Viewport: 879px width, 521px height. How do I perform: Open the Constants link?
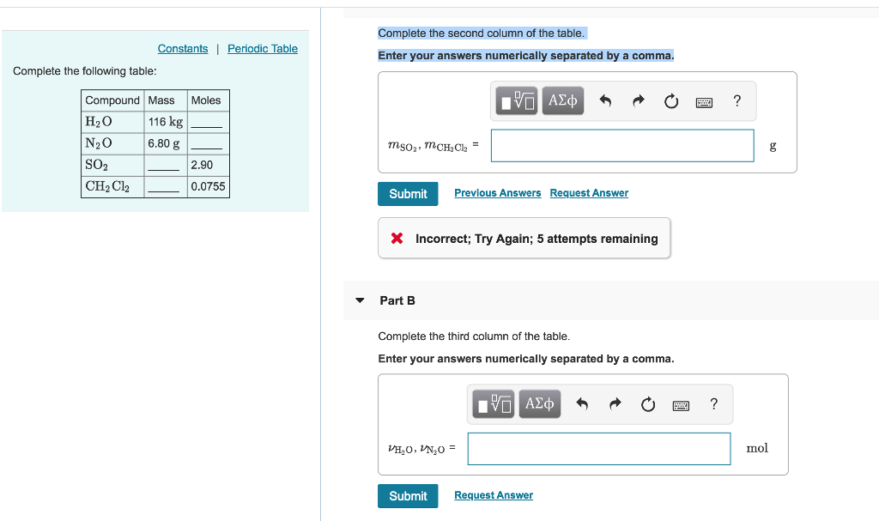[183, 49]
